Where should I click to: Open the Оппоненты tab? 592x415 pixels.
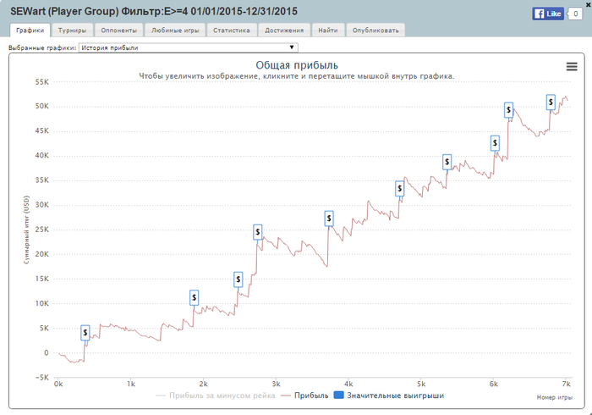(118, 30)
